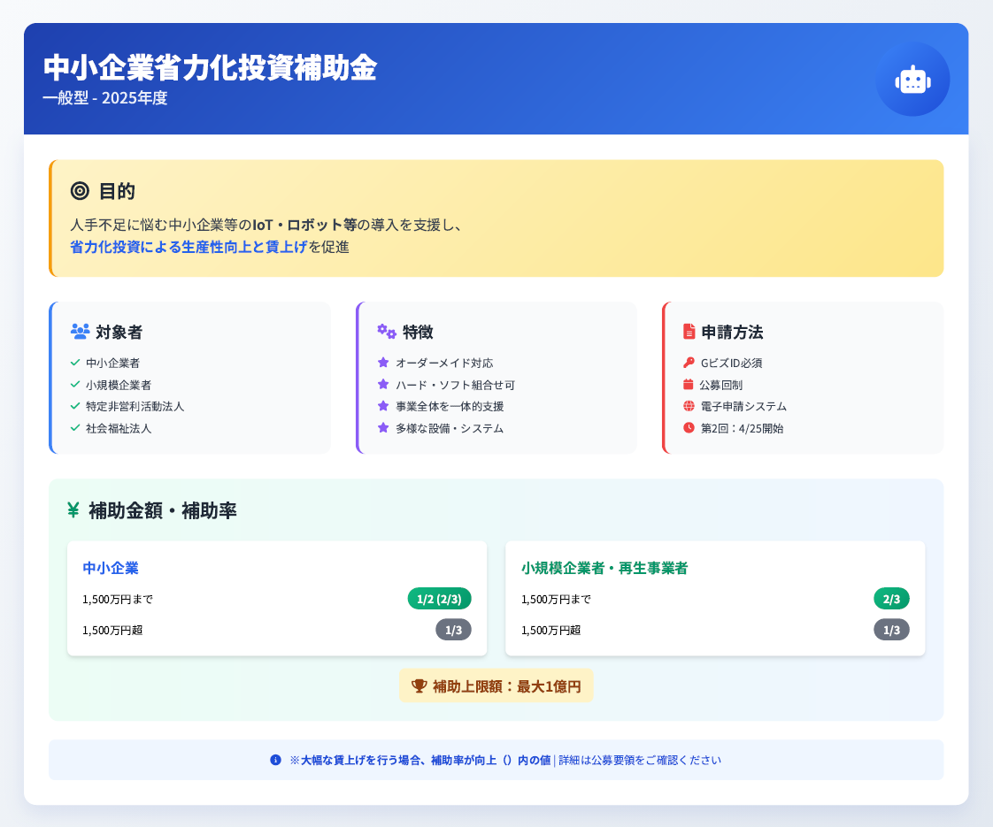993x827 pixels.
Task: Click the checkmark beside 特定非営利活動法人
Action: click(75, 406)
